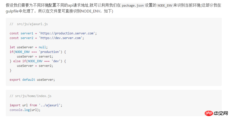
Task: Click the 'let useServer = null' line
Action: [x=28, y=47]
